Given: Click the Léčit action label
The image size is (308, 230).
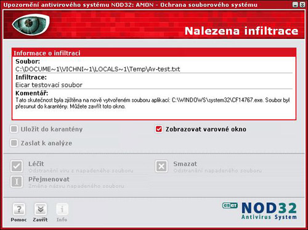Looking at the screenshot, I should pos(36,164).
